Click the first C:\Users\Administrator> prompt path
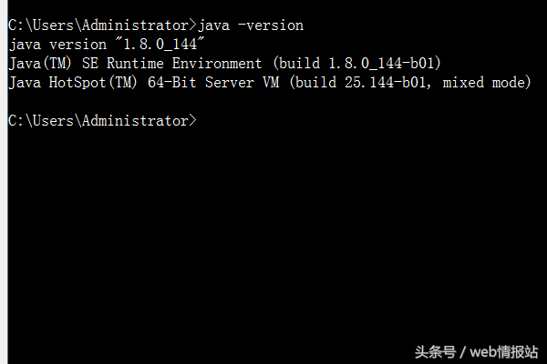Screen dimensions: 547x364 coord(100,25)
